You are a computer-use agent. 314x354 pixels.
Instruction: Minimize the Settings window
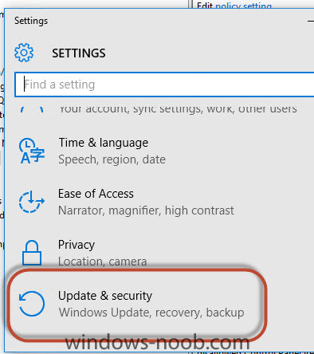(310, 21)
